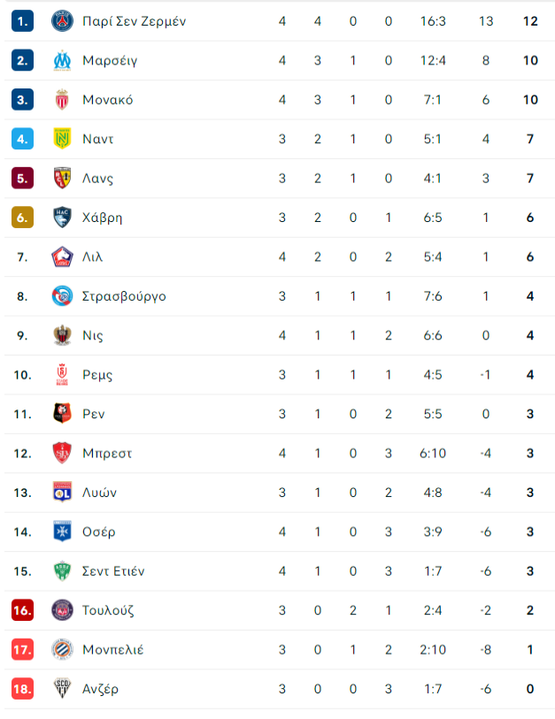Click the blue position 1 badge
Screen dimensions: 555x719
[x=22, y=21]
